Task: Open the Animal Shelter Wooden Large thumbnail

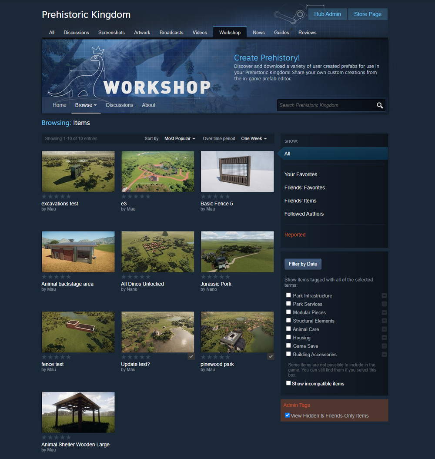Action: coord(78,412)
